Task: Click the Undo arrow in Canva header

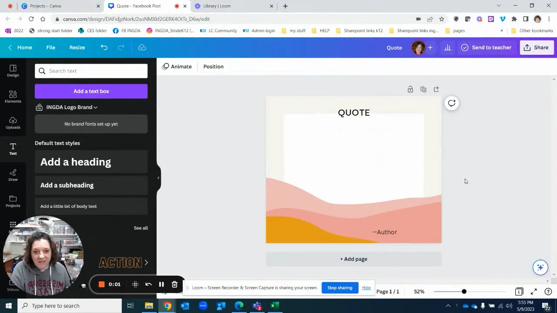Action: coord(104,47)
